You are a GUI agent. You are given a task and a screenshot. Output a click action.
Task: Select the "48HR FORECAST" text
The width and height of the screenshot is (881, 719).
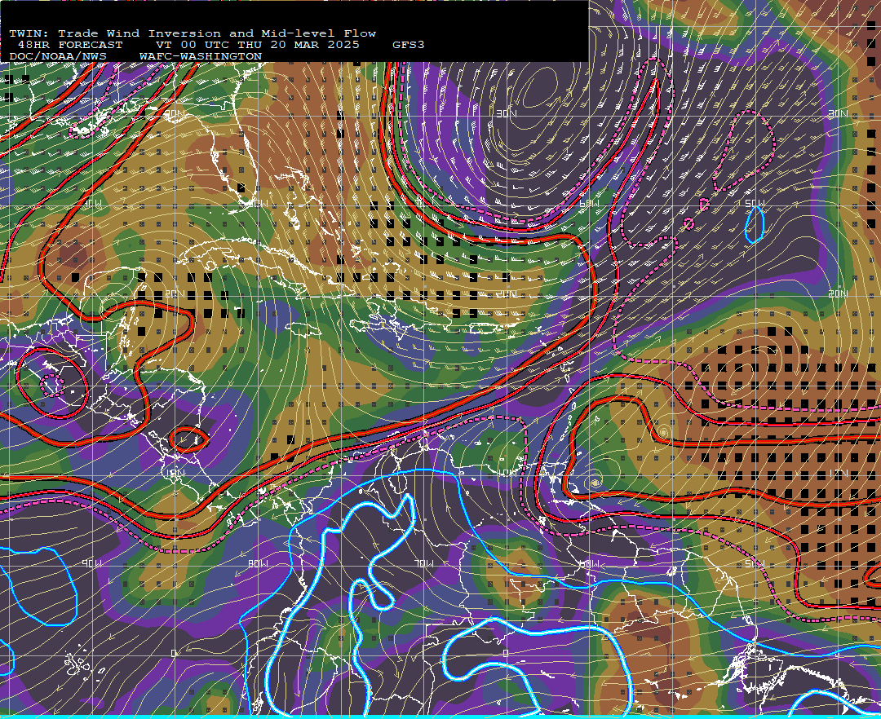click(x=69, y=45)
